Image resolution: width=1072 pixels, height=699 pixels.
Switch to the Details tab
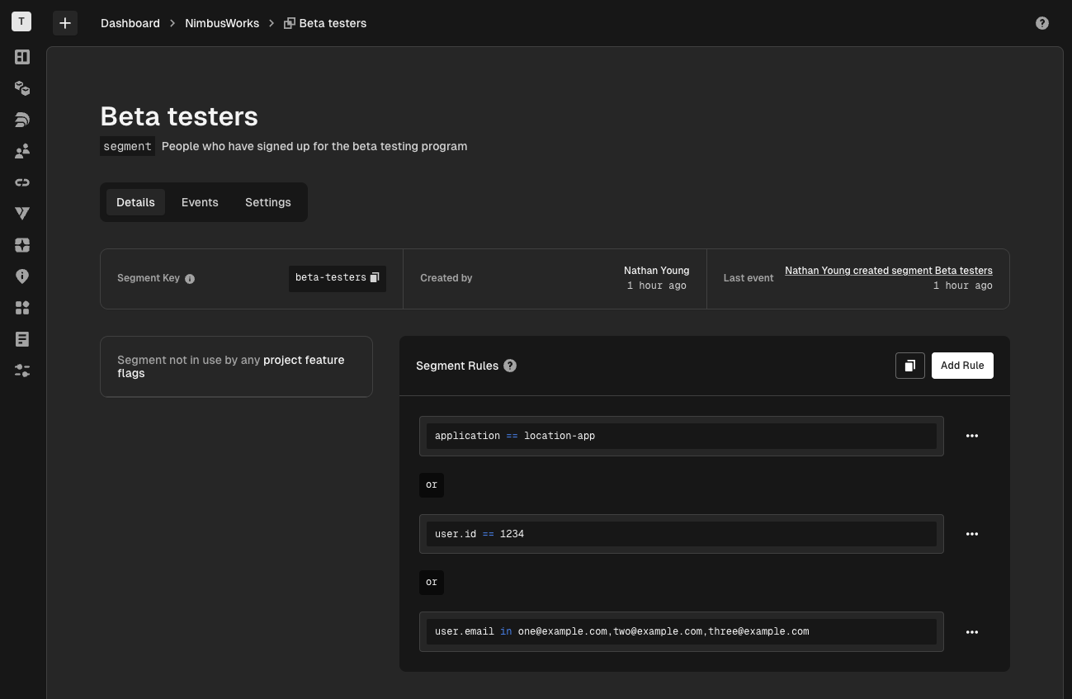135,202
